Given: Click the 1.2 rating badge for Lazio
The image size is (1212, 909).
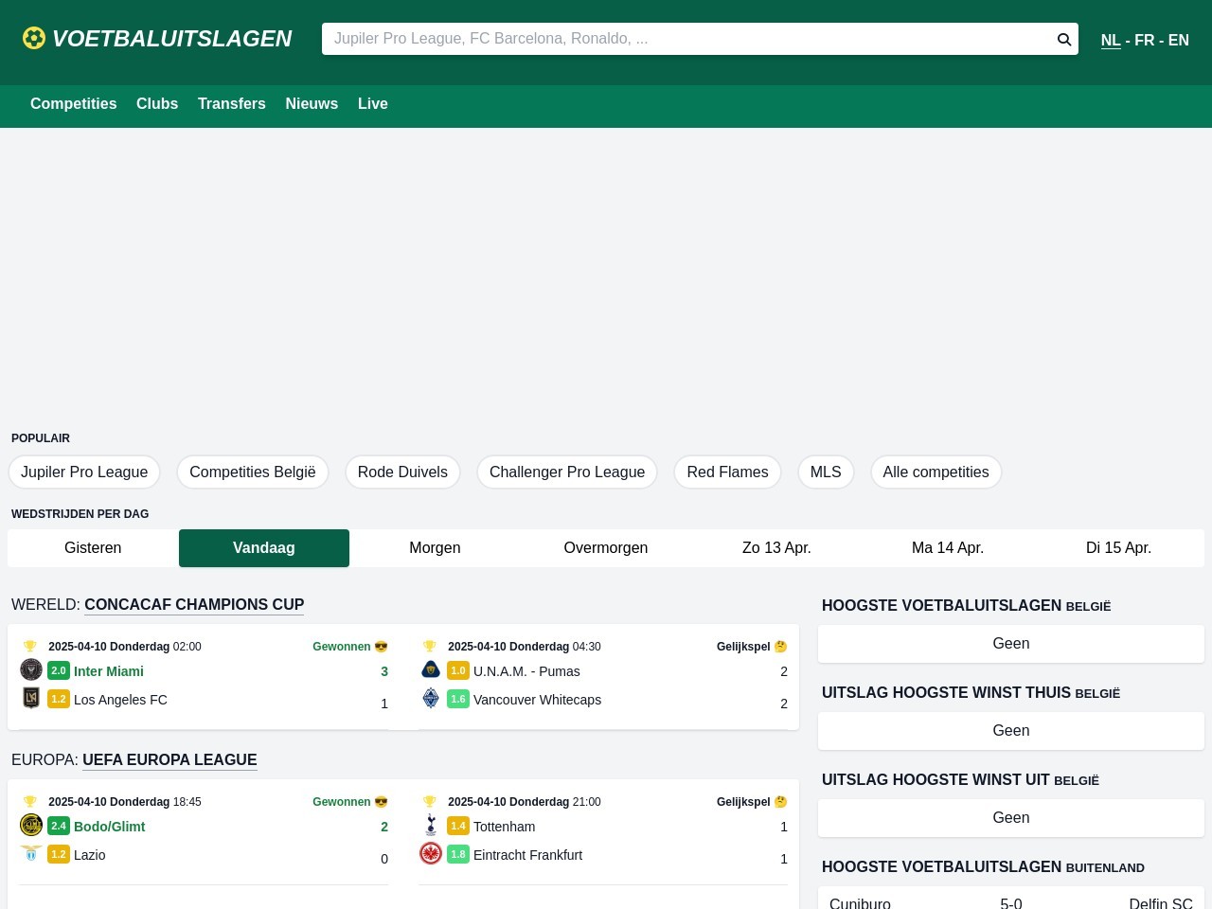Looking at the screenshot, I should point(59,854).
